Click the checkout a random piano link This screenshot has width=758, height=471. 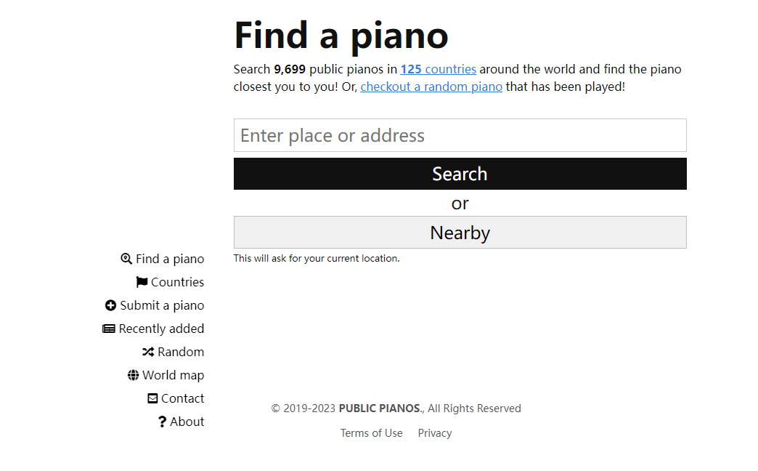click(x=431, y=86)
